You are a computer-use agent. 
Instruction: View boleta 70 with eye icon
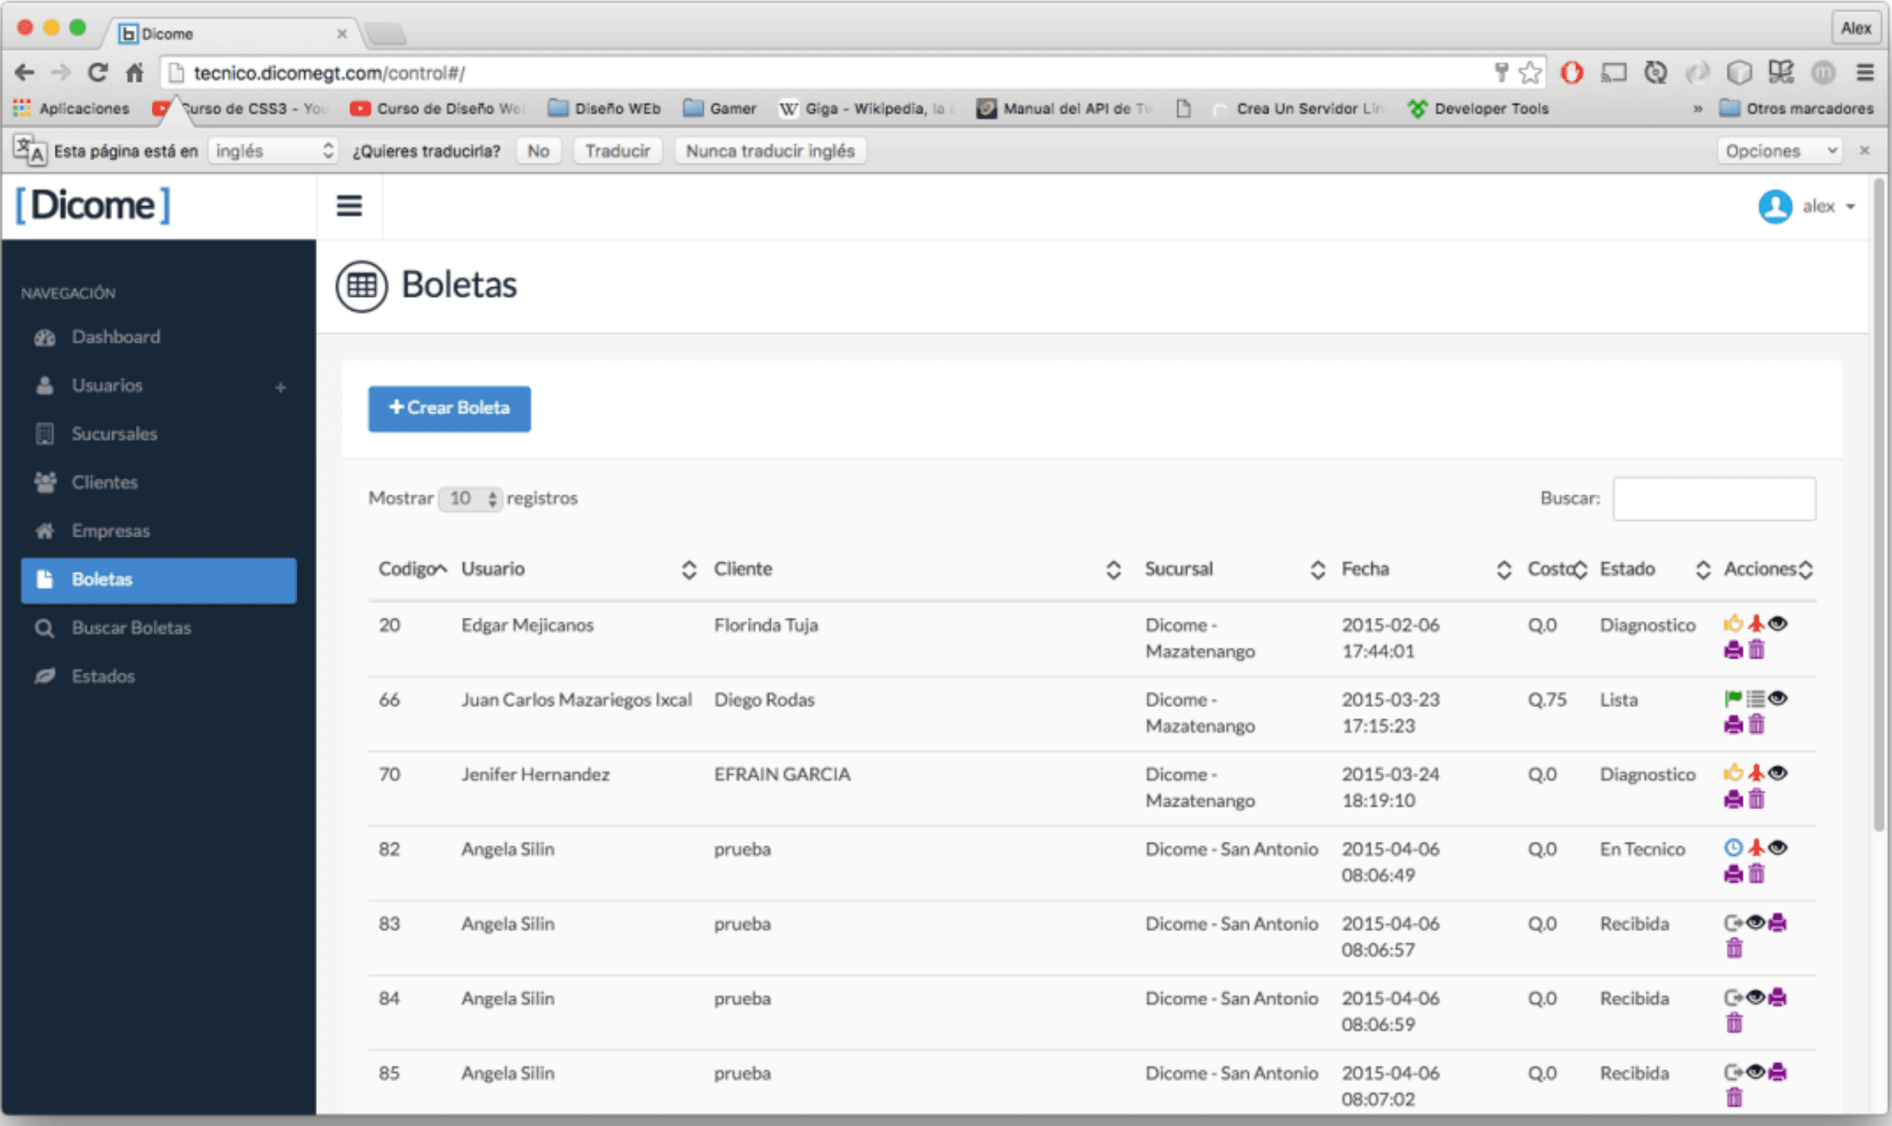[x=1777, y=773]
